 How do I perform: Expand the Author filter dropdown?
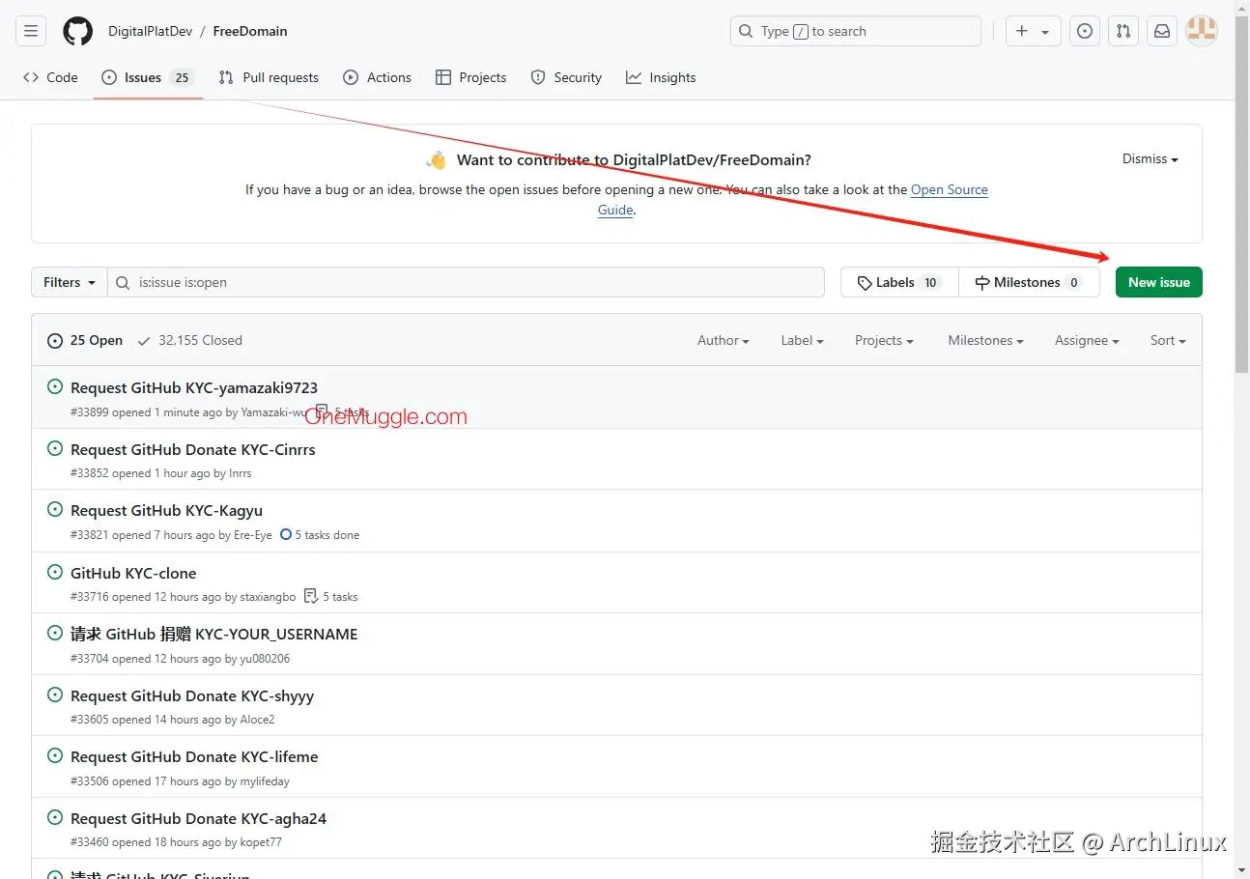click(x=724, y=340)
